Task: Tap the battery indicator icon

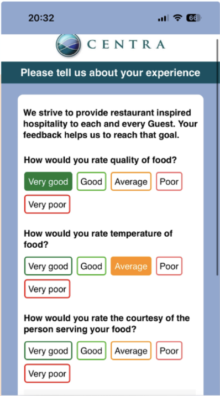Action: 193,18
